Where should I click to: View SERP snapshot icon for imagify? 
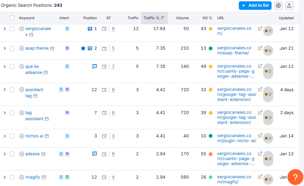pos(104,178)
